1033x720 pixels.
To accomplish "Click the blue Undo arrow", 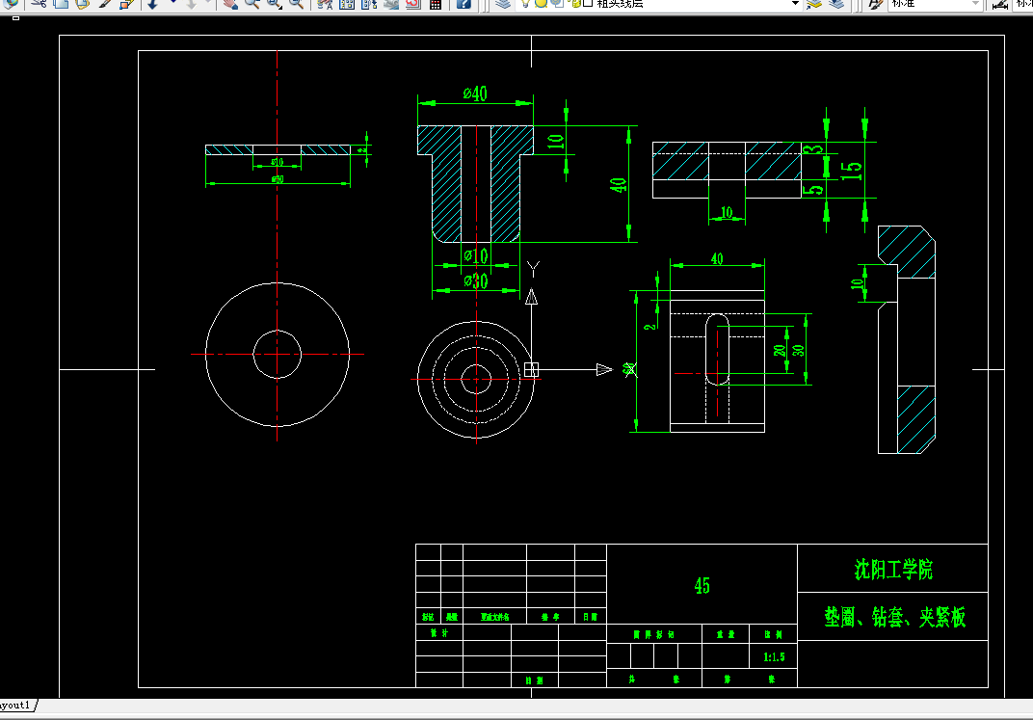I will click(x=153, y=3).
